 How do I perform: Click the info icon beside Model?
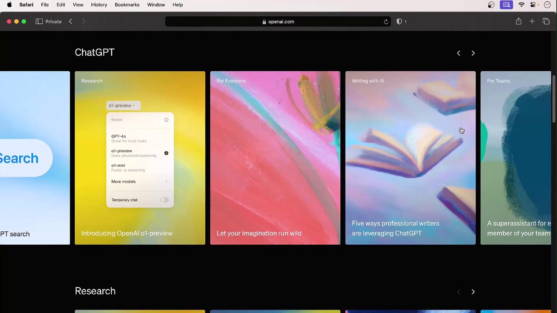pyautogui.click(x=166, y=120)
